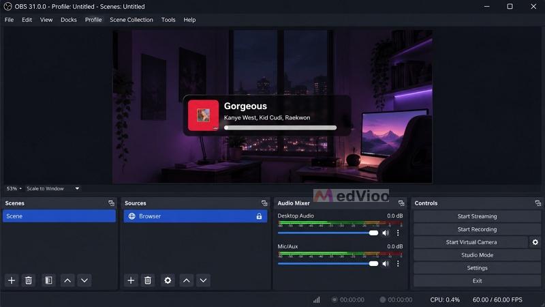The image size is (545, 307).
Task: Open the Tools menu
Action: click(x=168, y=20)
